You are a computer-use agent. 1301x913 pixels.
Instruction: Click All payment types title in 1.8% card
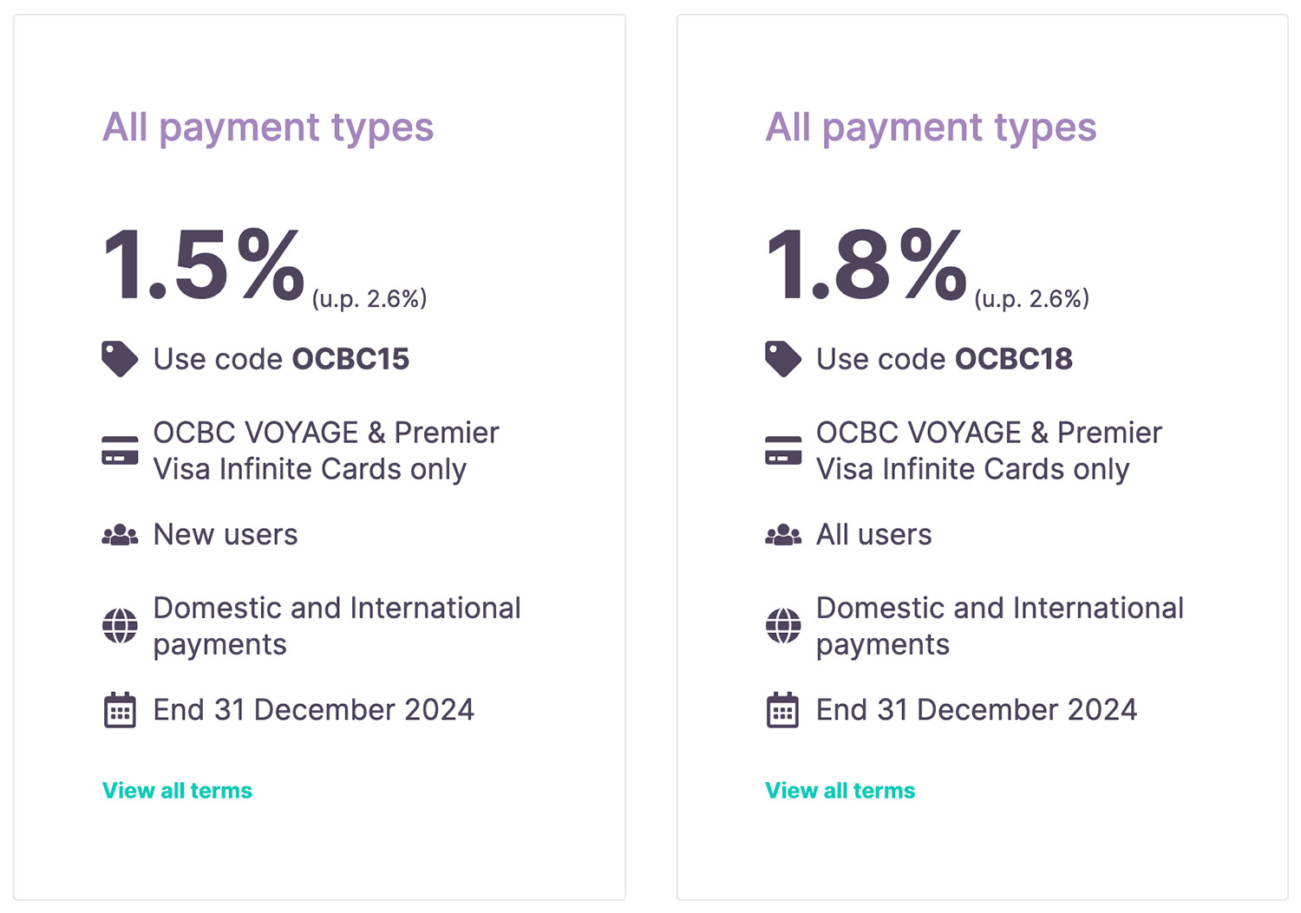pos(931,127)
